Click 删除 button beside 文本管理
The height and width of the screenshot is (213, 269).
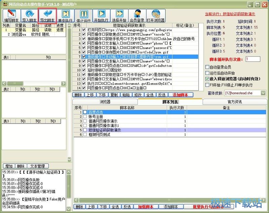21,166
